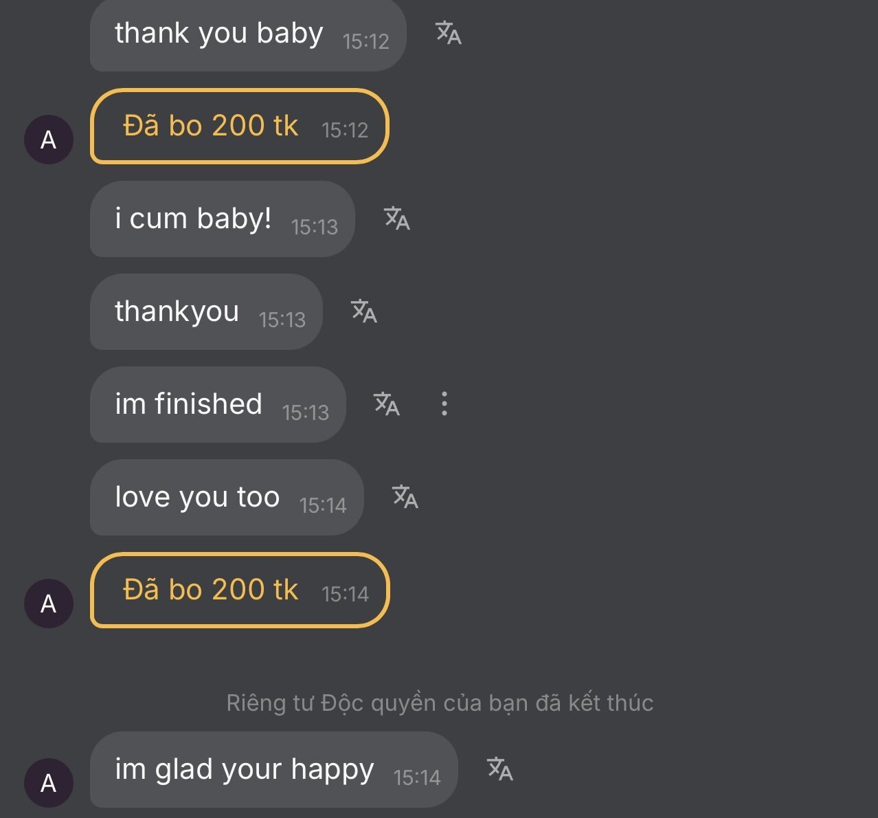Translate the "im finished" message
Image resolution: width=878 pixels, height=818 pixels.
tap(387, 404)
